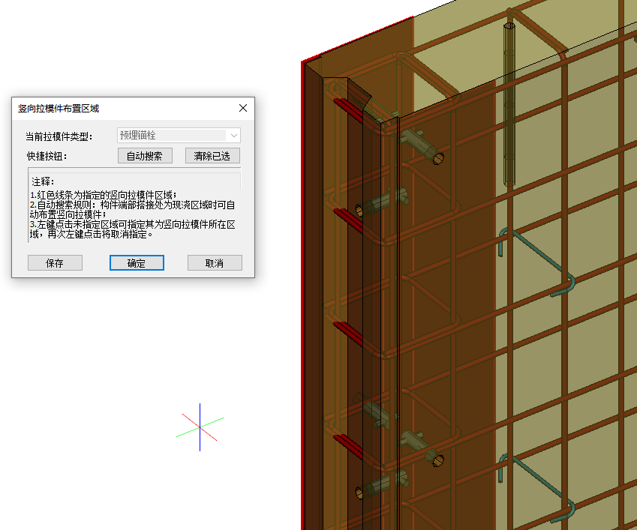This screenshot has height=530, width=637.
Task: Click the 当前拉模件类型 label
Action: tap(59, 136)
